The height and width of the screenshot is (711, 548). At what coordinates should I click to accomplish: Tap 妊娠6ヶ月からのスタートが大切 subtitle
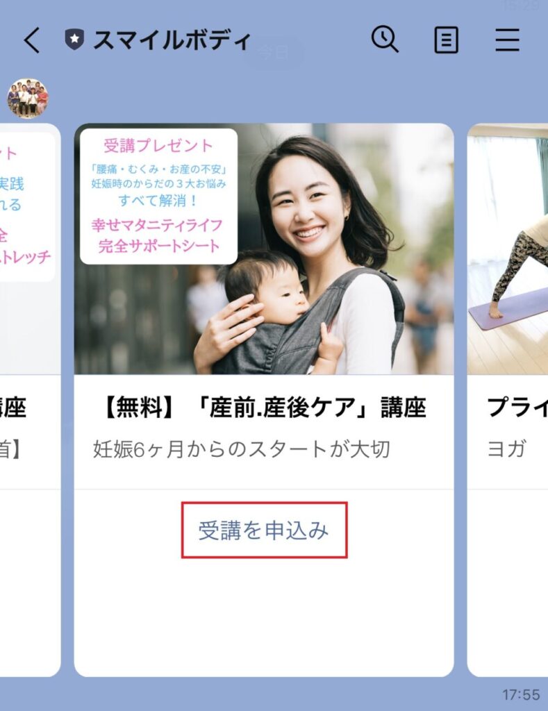point(241,450)
